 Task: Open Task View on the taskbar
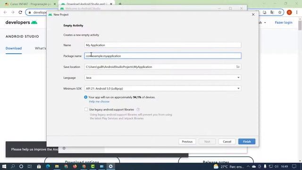[x=30, y=166]
